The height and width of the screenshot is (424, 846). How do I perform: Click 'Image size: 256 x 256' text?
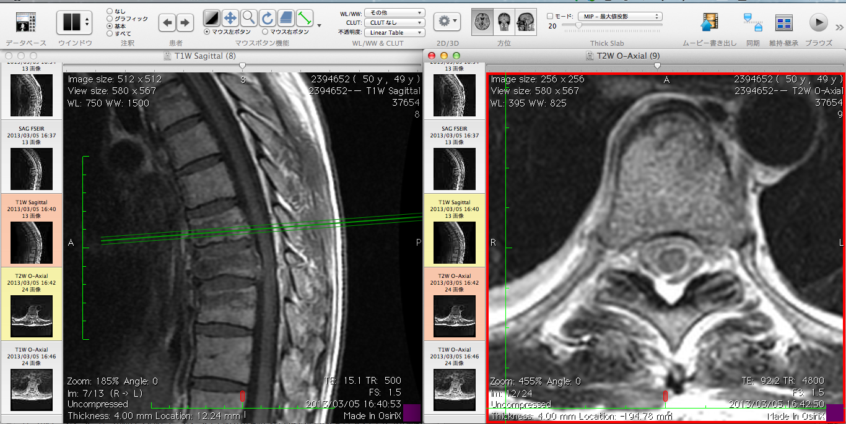click(x=538, y=79)
